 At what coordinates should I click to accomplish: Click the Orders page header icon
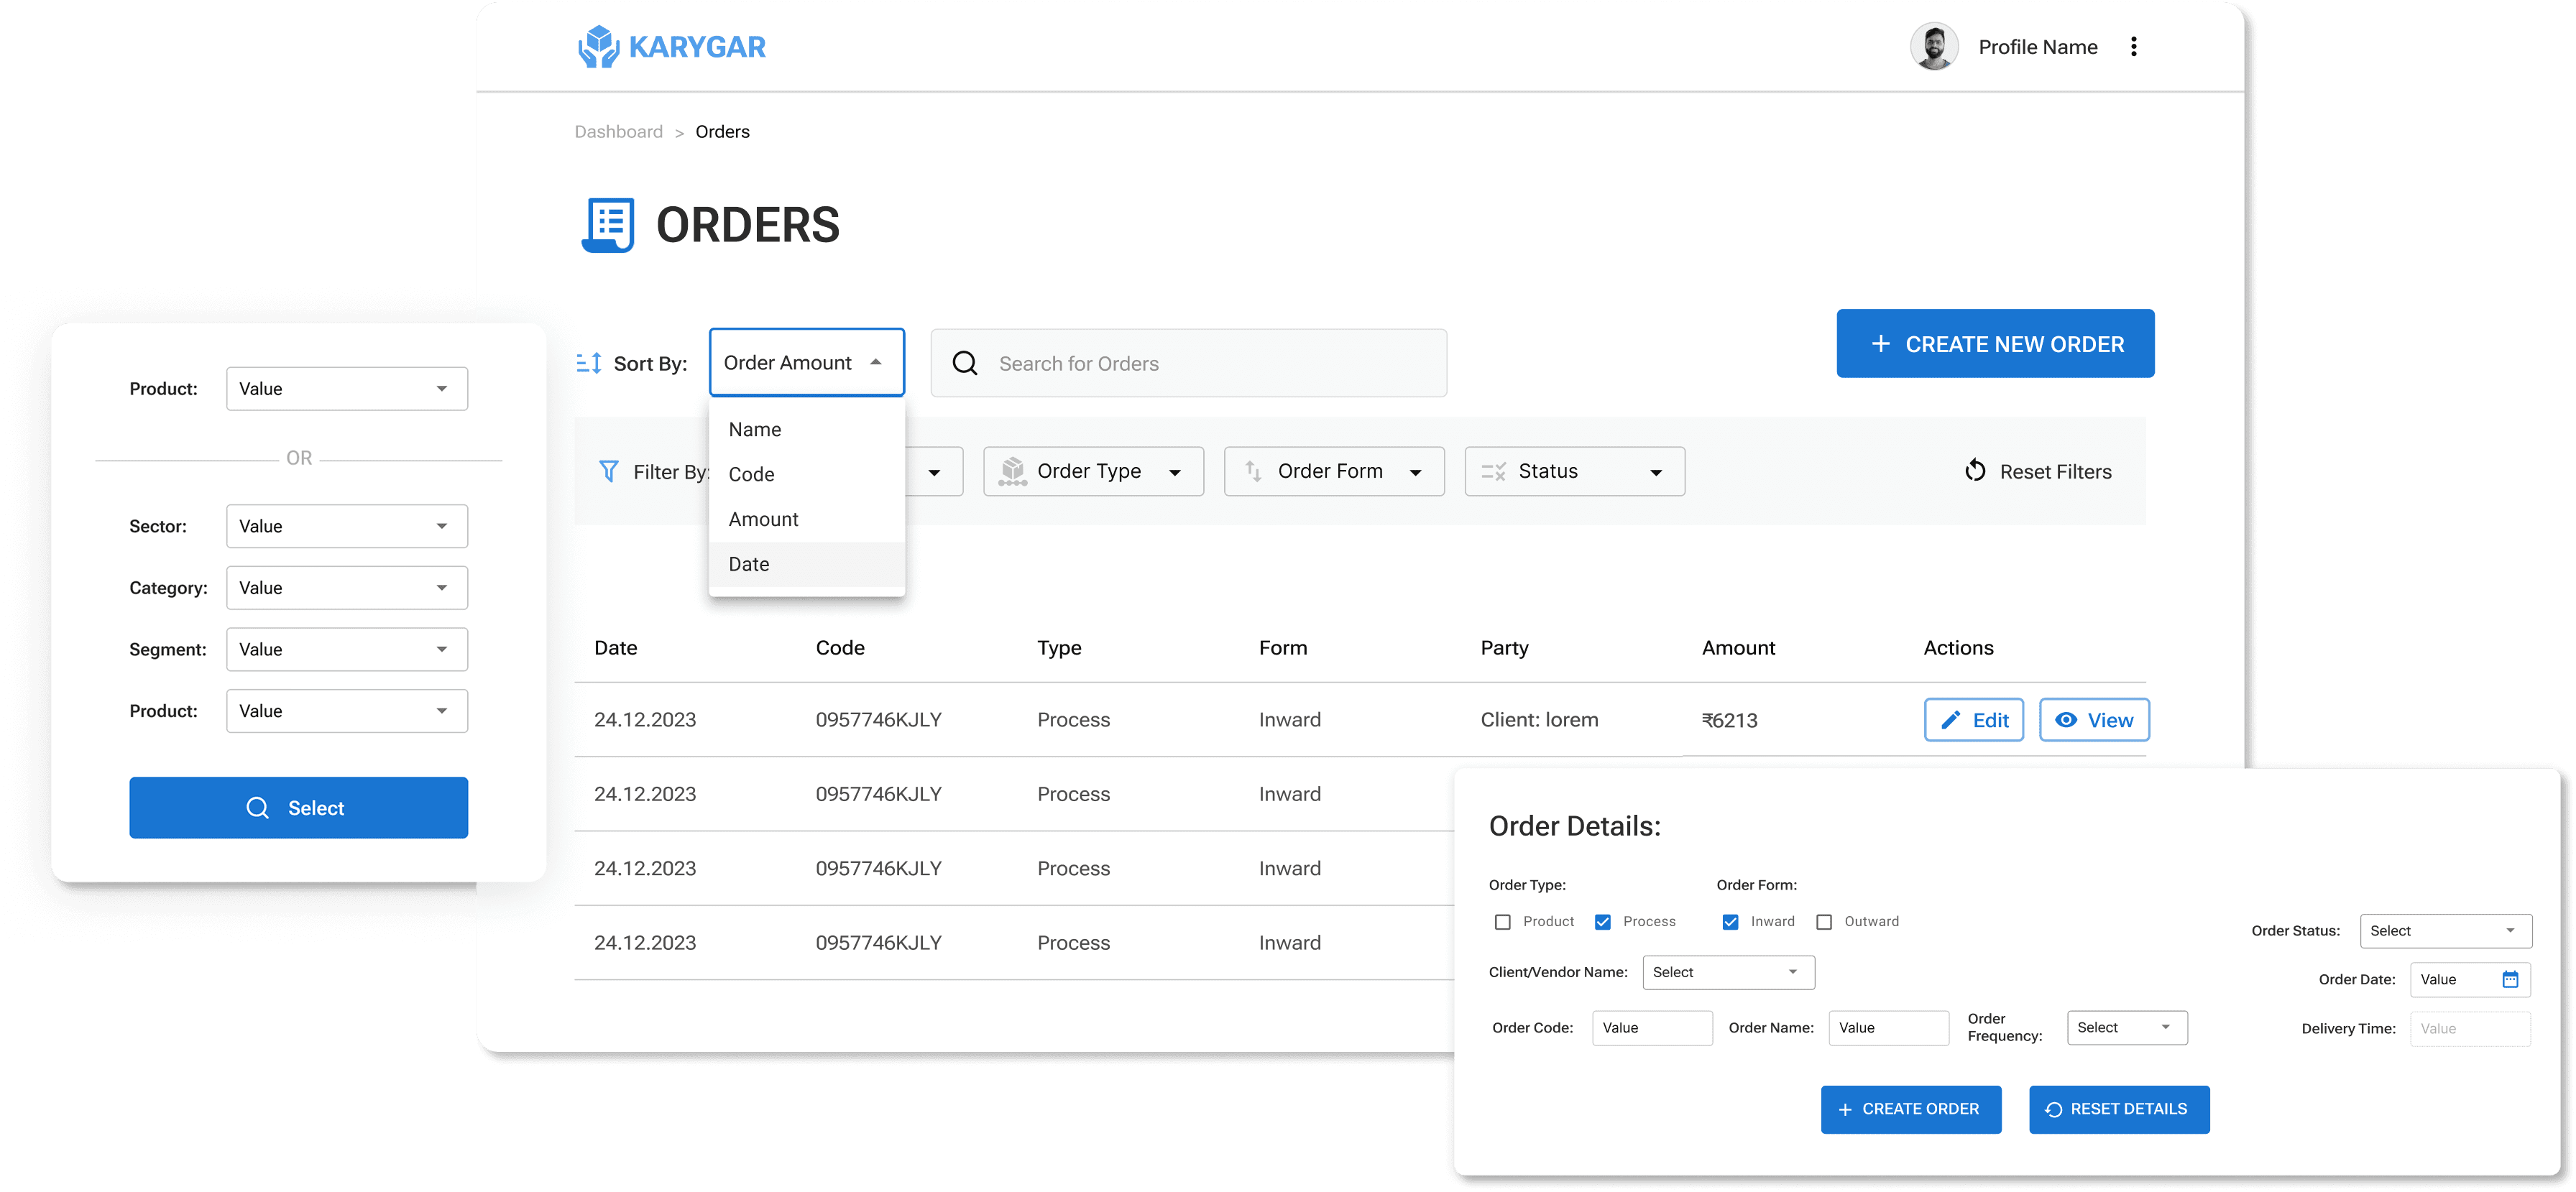click(x=608, y=224)
